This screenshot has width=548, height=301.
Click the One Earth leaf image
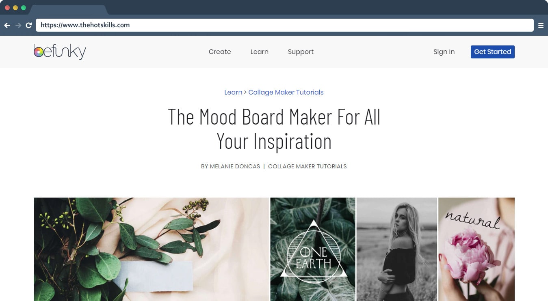313,249
